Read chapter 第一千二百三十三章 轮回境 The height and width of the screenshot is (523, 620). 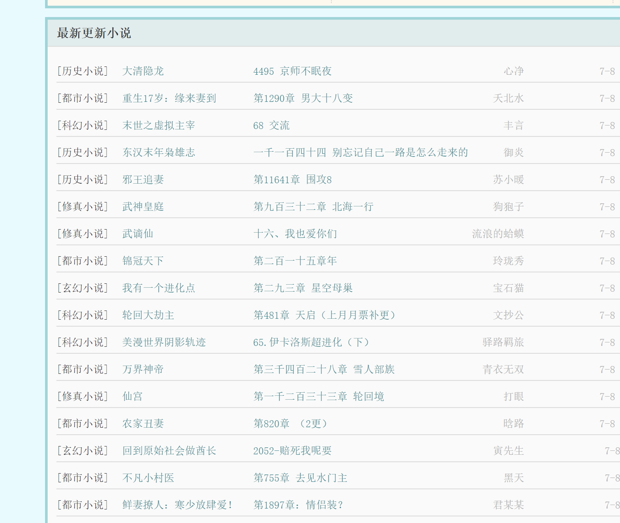pos(319,397)
